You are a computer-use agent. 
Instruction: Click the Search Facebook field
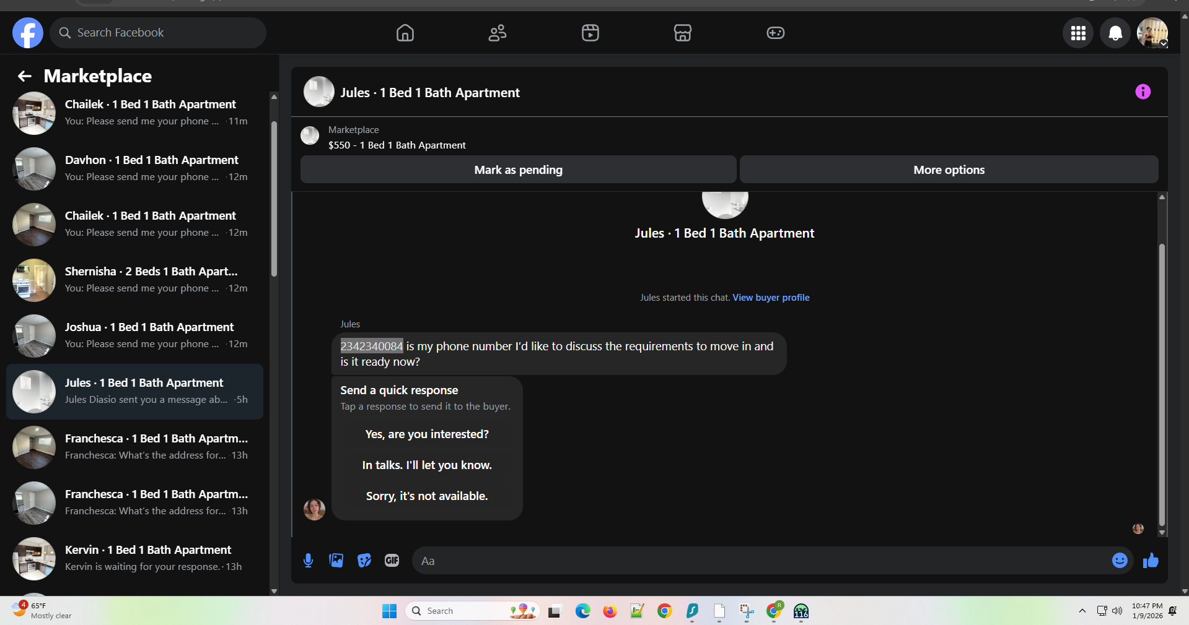tap(158, 33)
